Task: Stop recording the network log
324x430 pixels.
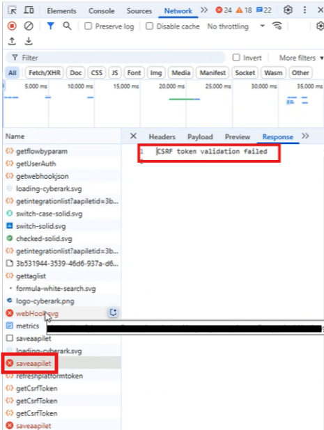Action: tap(12, 26)
